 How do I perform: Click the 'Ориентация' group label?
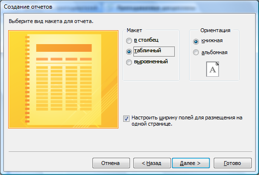(x=215, y=30)
